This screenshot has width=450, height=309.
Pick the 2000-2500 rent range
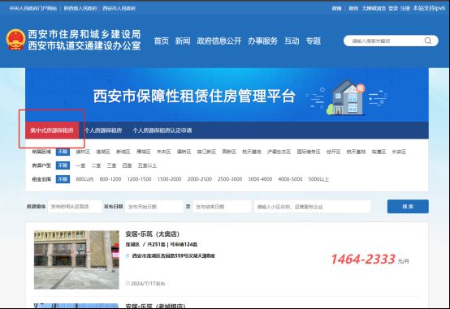[200, 179]
